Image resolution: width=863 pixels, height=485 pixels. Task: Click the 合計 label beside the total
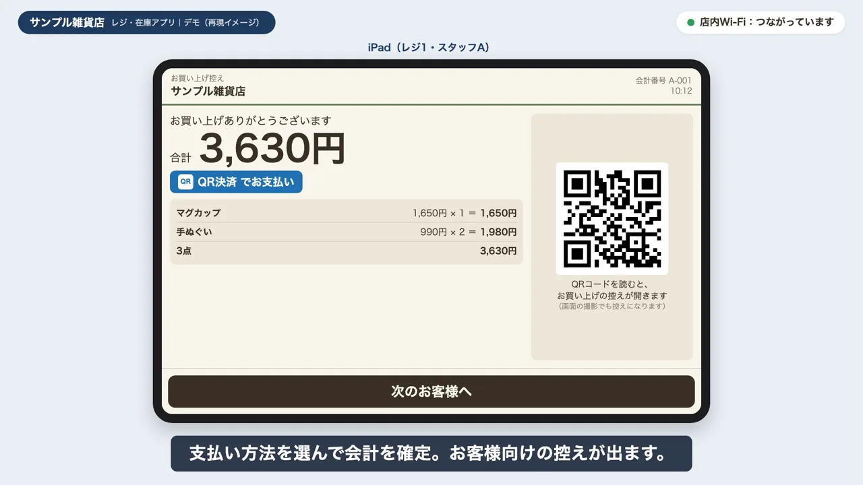181,158
